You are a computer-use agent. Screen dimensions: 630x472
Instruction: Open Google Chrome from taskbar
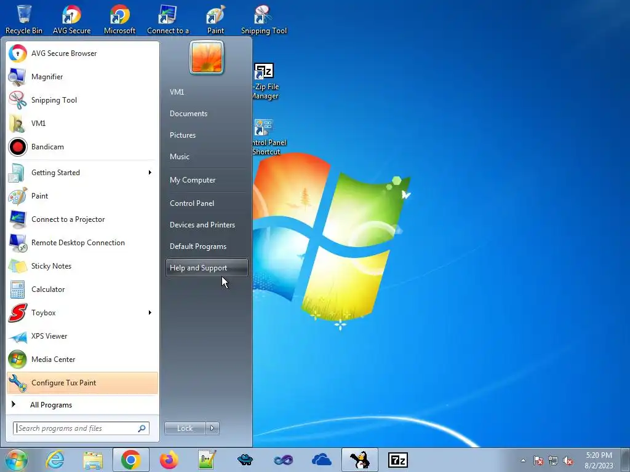tap(130, 460)
